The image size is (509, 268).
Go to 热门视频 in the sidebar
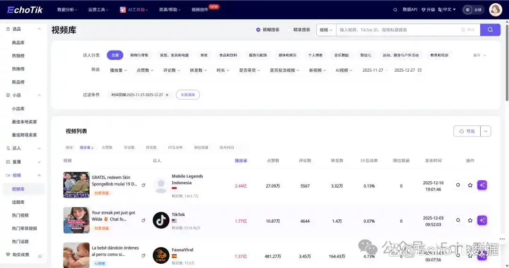pos(20,215)
